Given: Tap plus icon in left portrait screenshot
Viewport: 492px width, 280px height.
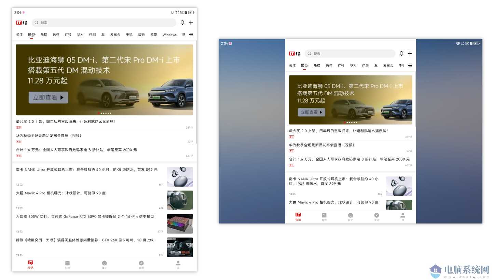Looking at the screenshot, I should [191, 23].
